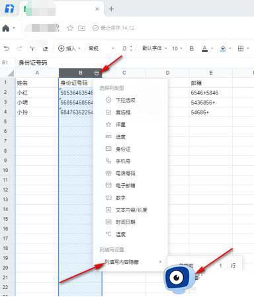The image size is (254, 297).
Task: Redo the last undone action
Action: 19,48
